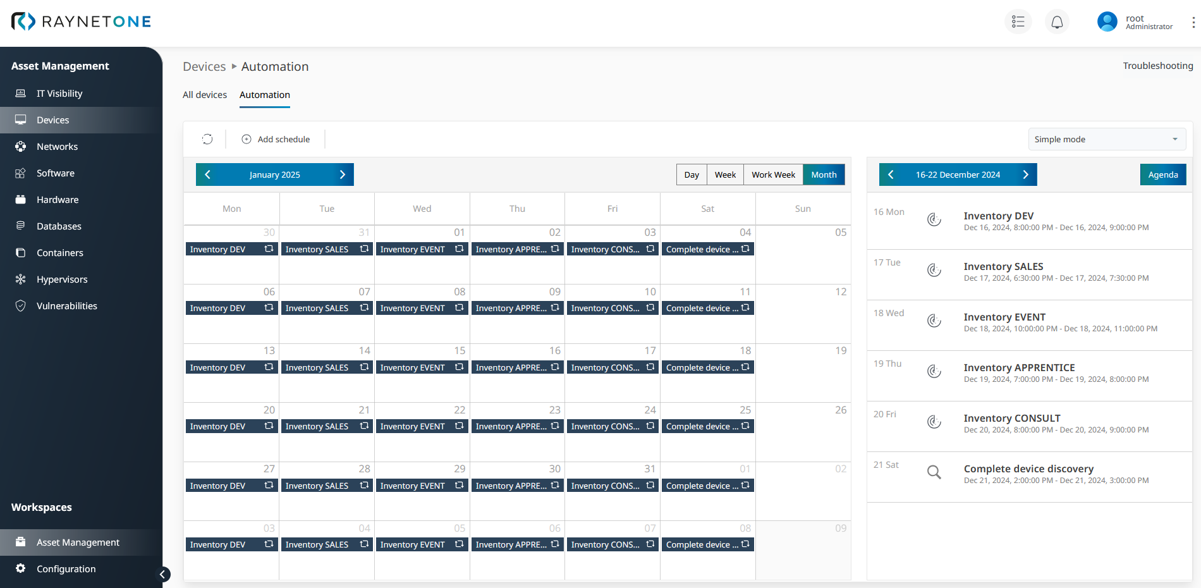The image size is (1201, 588).
Task: Click the RayNetOne logo
Action: (82, 21)
